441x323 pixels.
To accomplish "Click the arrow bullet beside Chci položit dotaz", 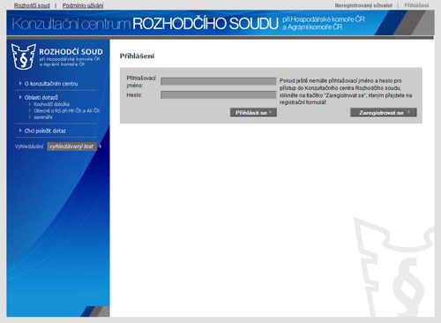I will click(20, 131).
